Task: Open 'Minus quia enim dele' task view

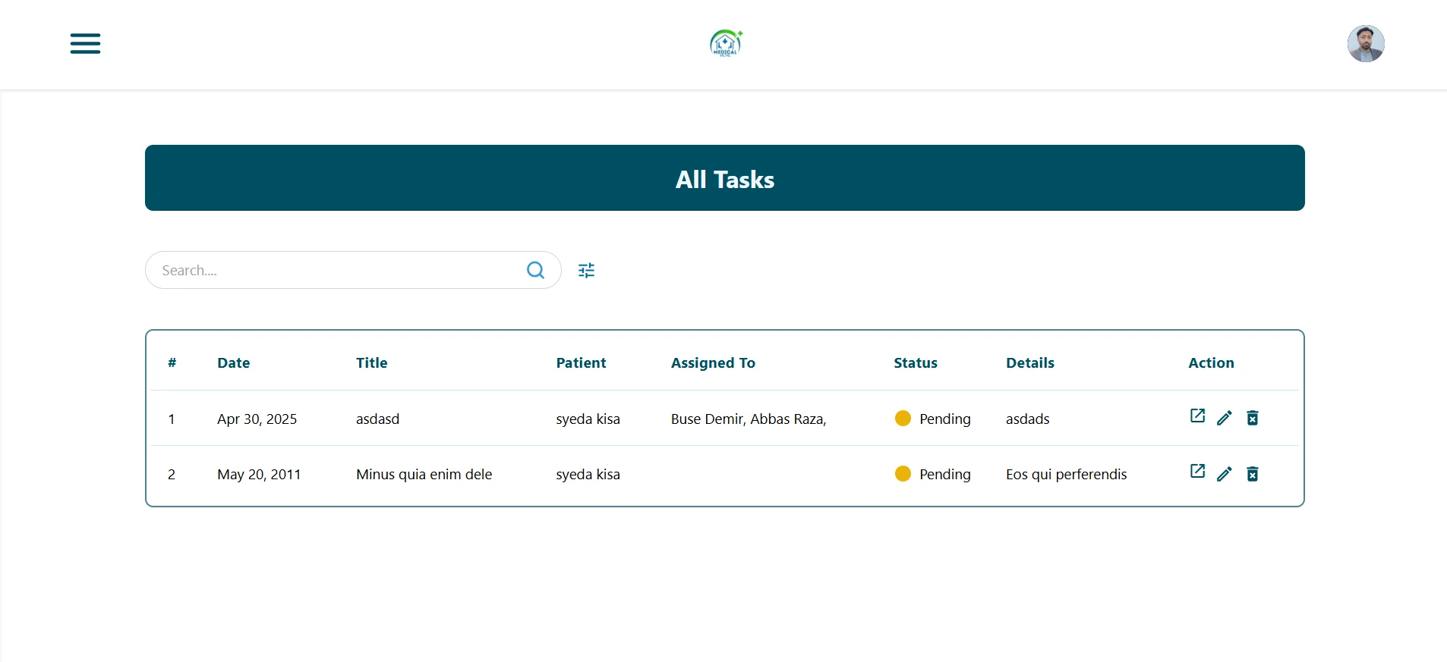Action: click(1197, 472)
